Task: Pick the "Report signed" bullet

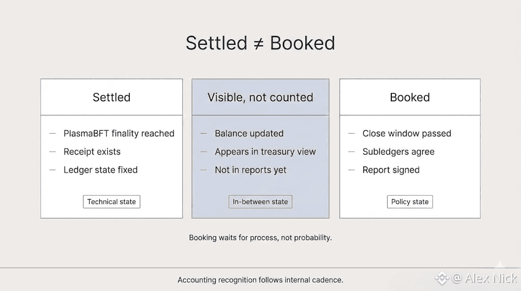Action: (x=391, y=170)
